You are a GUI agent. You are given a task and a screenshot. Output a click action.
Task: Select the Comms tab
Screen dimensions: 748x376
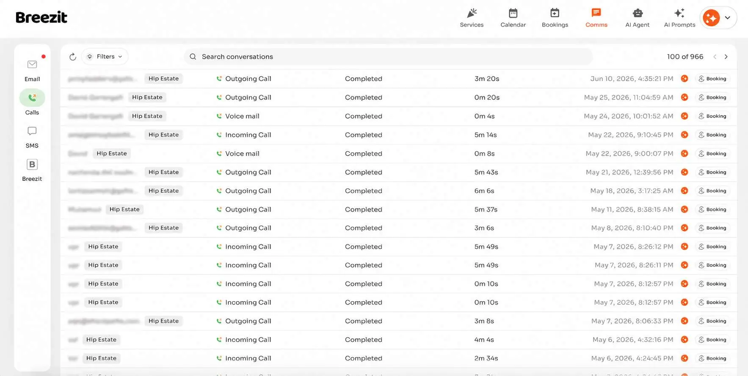(596, 18)
